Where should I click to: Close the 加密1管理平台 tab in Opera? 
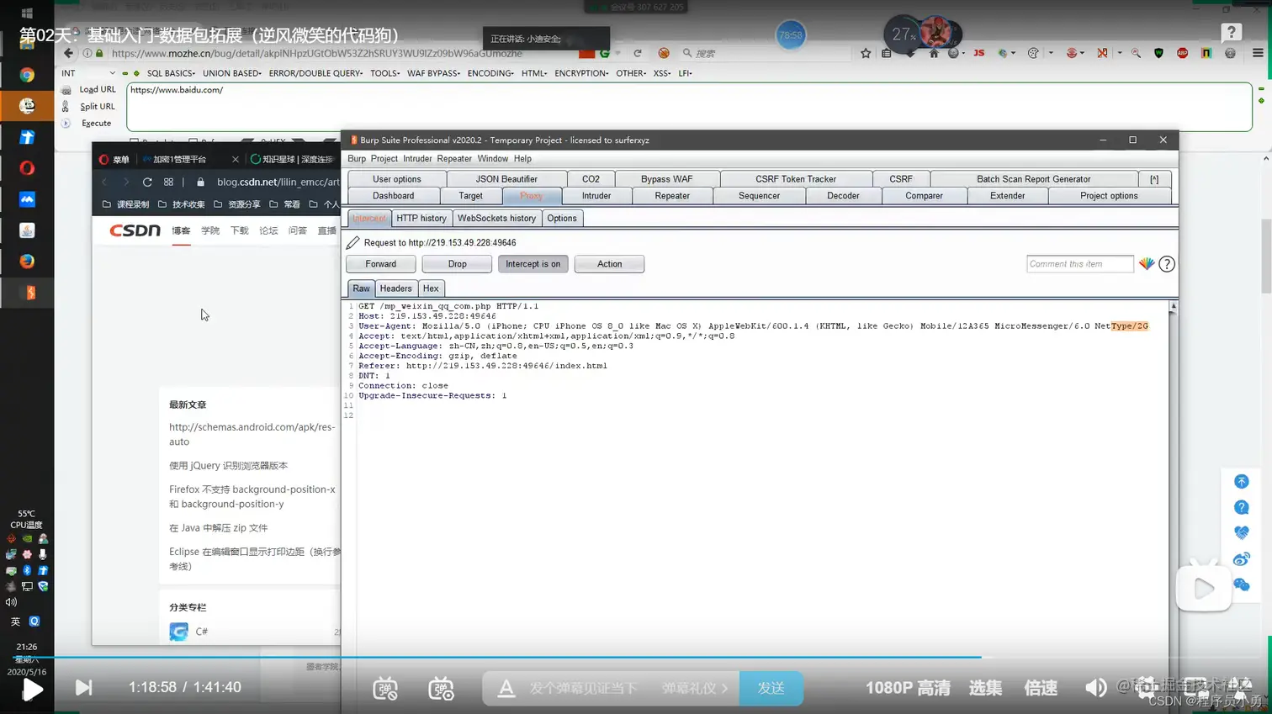tap(235, 159)
